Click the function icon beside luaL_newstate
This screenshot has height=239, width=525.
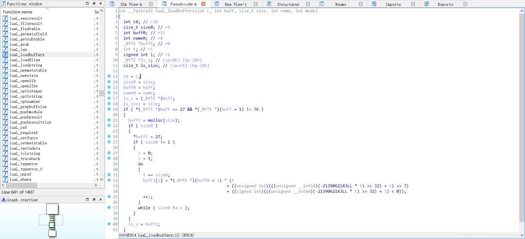pyautogui.click(x=5, y=76)
